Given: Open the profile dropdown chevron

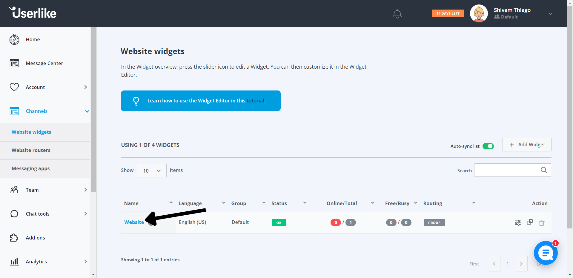Looking at the screenshot, I should tap(550, 14).
